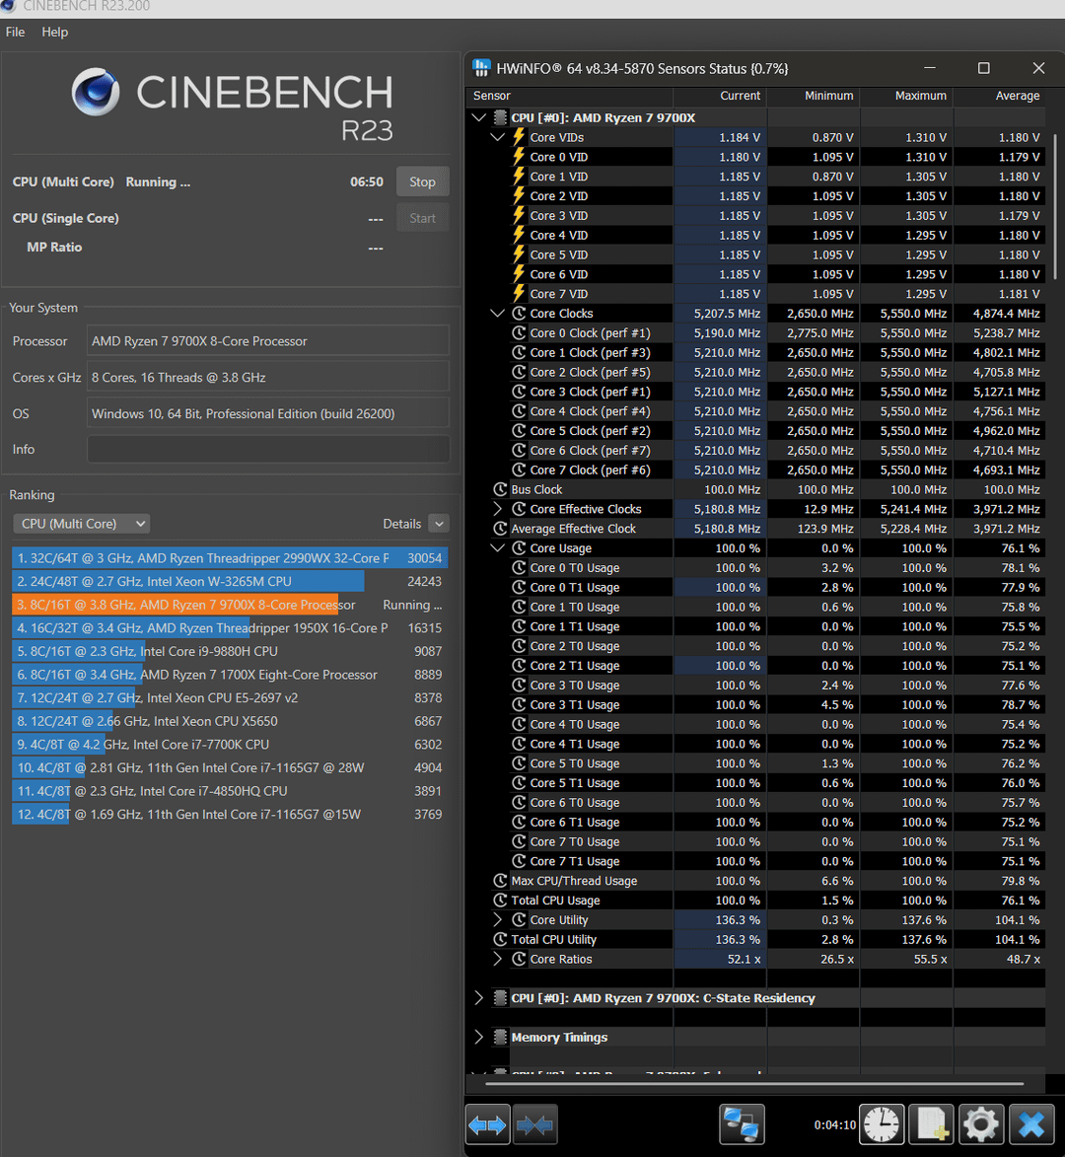Open HWiNFO sensor settings gear

(x=980, y=1124)
